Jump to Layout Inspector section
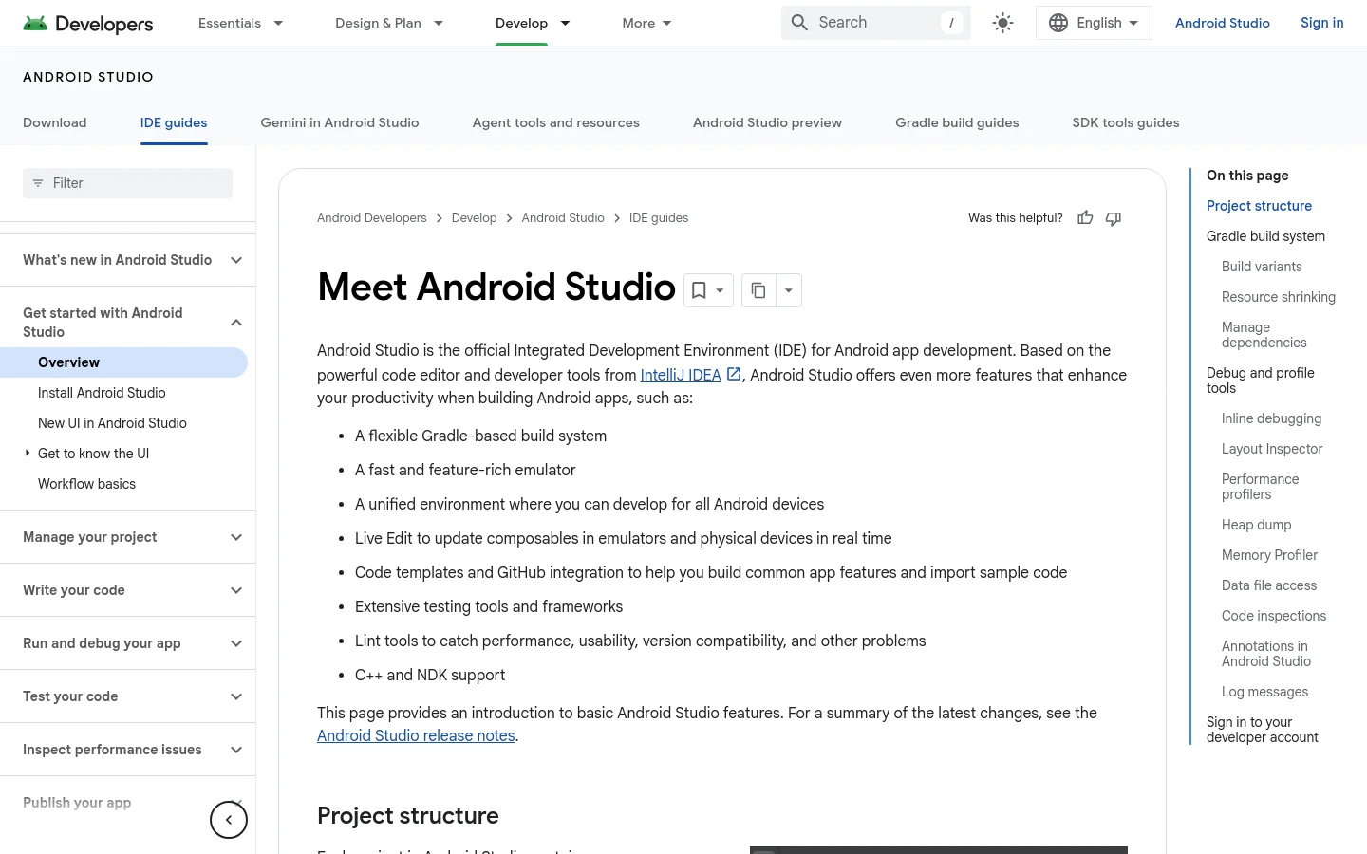Viewport: 1367px width, 854px height. point(1272,449)
